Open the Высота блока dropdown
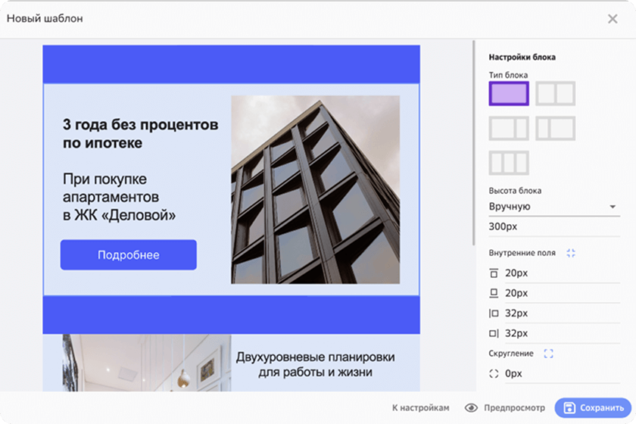Viewport: 636px width, 424px height. coord(554,207)
